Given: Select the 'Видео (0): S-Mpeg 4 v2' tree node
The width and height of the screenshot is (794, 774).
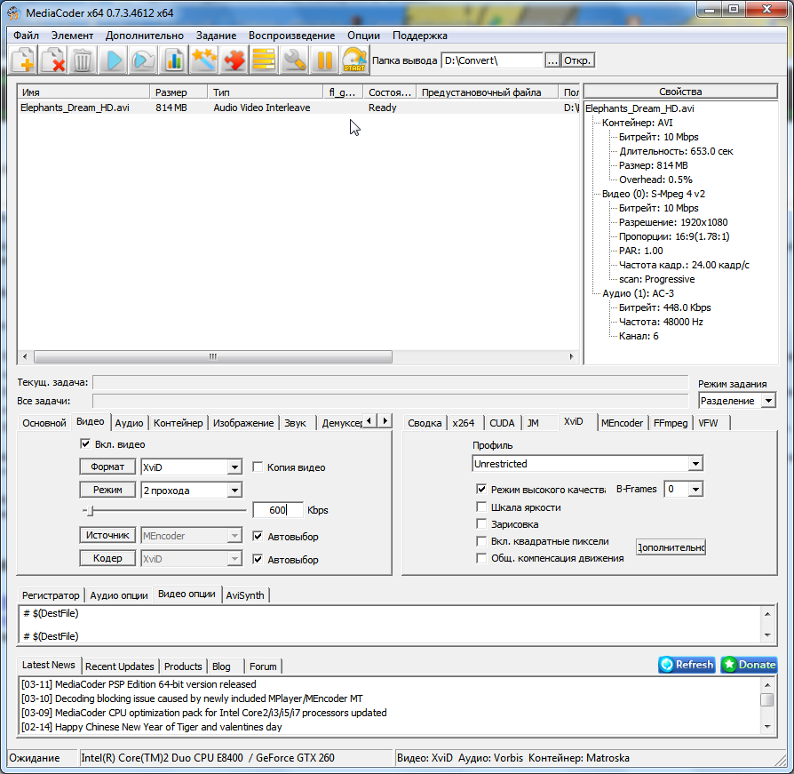Looking at the screenshot, I should (653, 194).
